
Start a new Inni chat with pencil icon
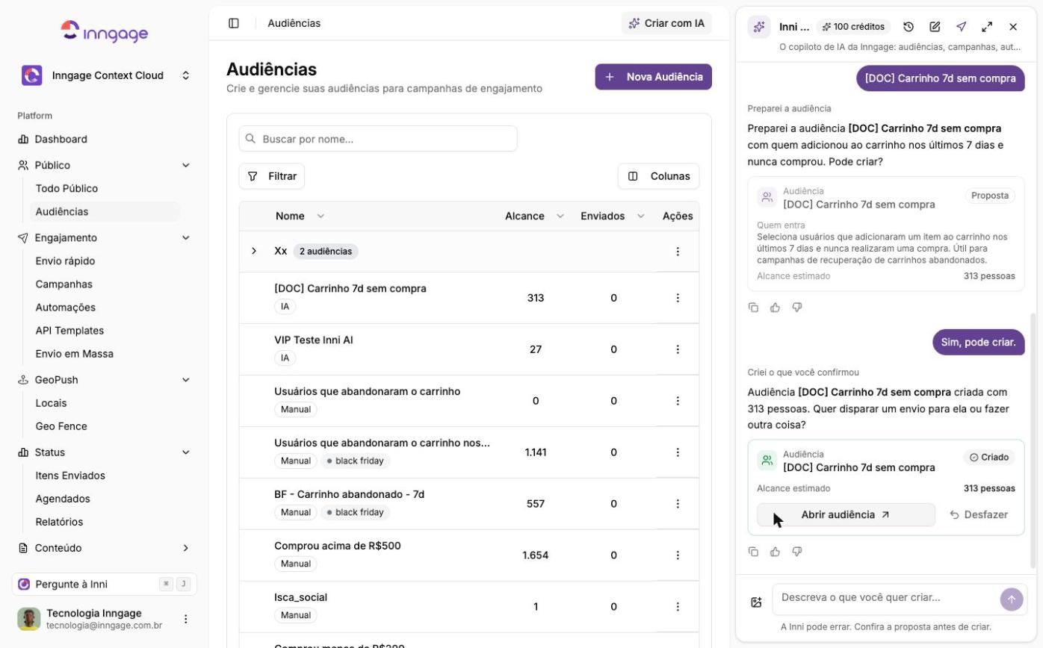tap(935, 27)
